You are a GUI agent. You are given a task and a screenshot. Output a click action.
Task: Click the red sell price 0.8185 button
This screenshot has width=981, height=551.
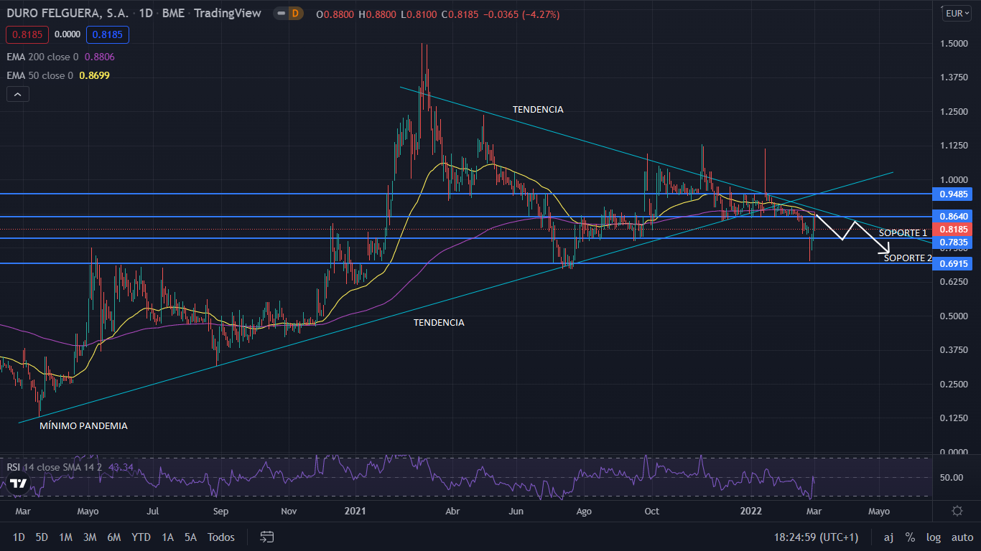click(x=27, y=34)
